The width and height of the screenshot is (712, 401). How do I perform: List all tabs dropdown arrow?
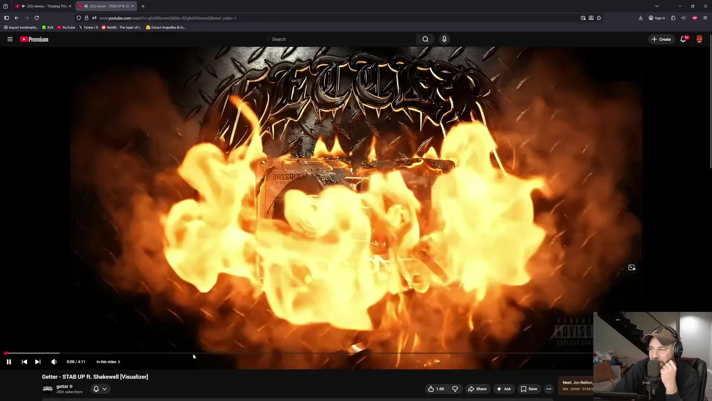click(657, 6)
